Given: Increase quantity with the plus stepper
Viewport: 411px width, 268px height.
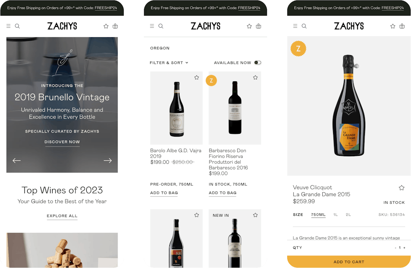Looking at the screenshot, I should click(404, 248).
